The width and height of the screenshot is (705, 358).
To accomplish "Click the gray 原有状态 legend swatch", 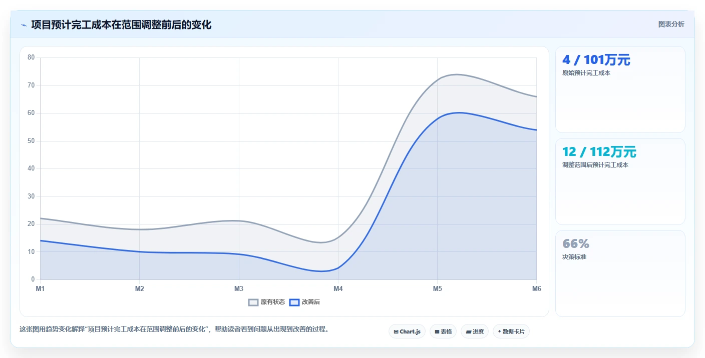I will (x=253, y=302).
